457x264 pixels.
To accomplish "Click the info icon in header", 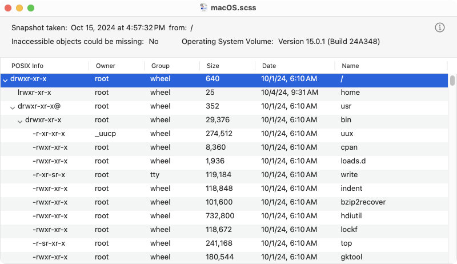I will pos(439,27).
